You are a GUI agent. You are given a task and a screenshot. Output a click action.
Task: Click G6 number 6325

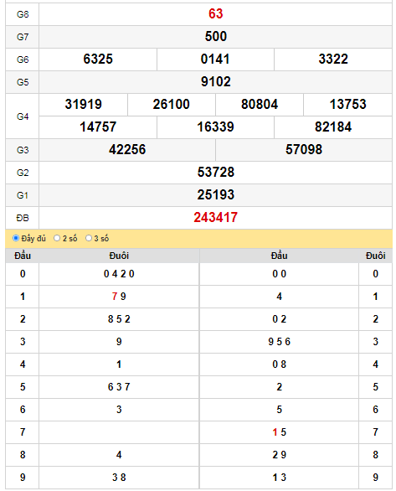click(98, 59)
